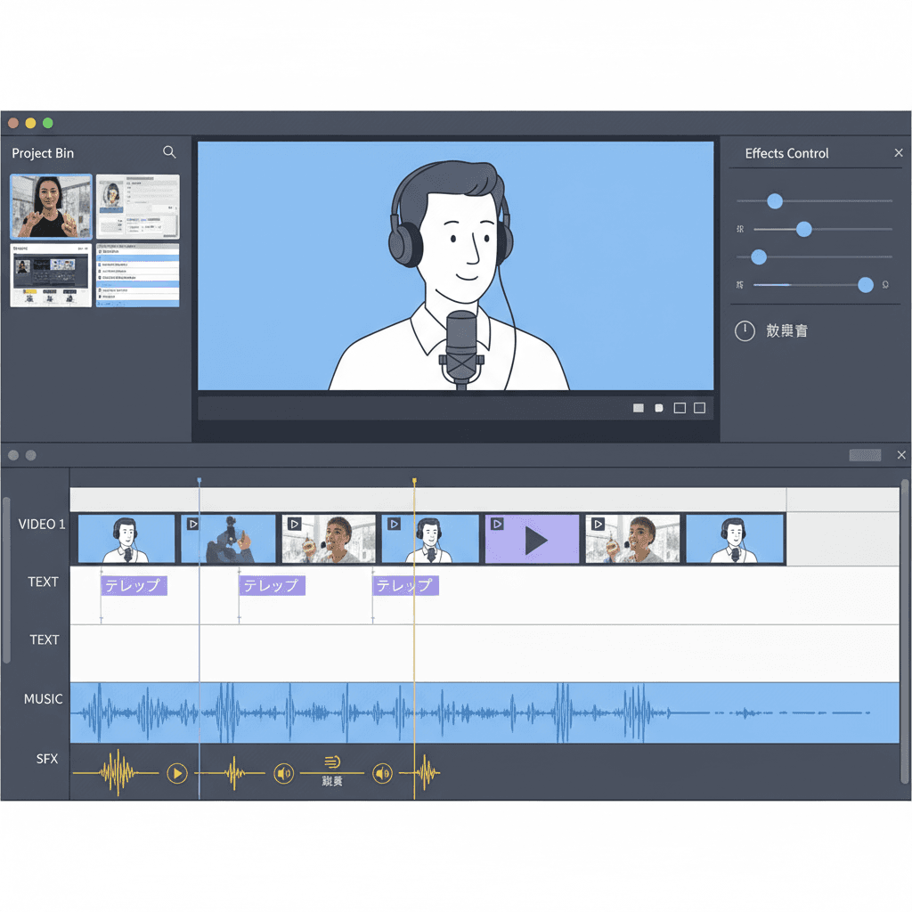
Task: Select the first テレップ text clip
Action: [134, 585]
